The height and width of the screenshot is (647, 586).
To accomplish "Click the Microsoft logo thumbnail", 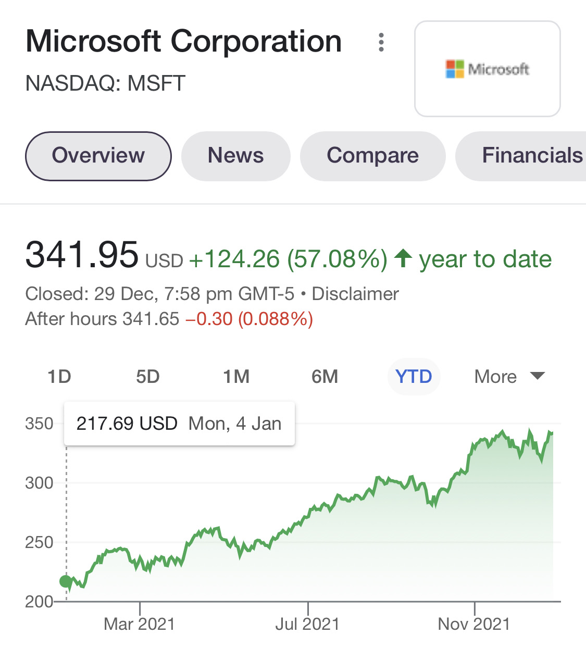I will [487, 69].
